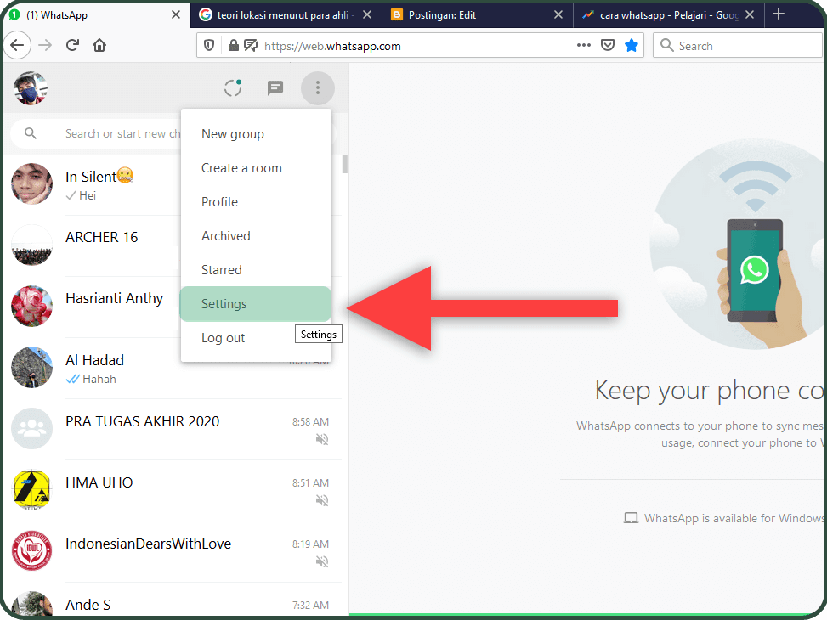The height and width of the screenshot is (620, 827).
Task: Open Starred messages from menu
Action: pyautogui.click(x=256, y=270)
